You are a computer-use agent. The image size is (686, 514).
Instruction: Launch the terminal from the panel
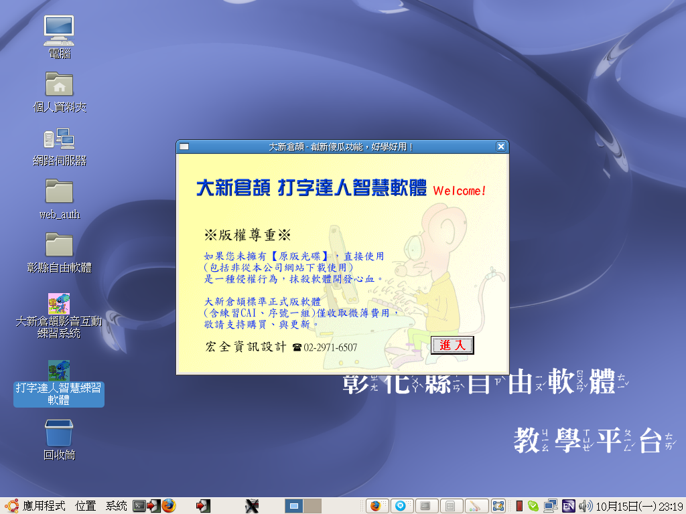139,506
